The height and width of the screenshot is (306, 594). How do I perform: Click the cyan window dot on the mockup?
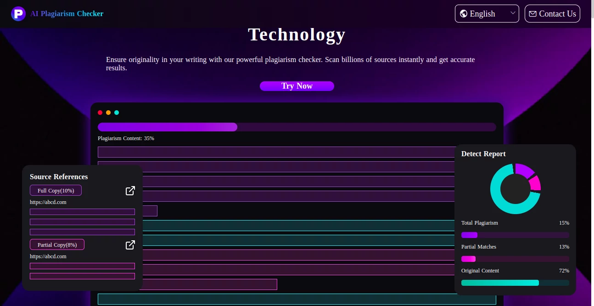pos(117,113)
